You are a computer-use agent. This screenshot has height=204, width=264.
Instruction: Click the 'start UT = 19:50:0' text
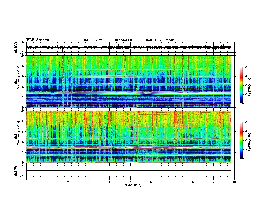click(161, 40)
